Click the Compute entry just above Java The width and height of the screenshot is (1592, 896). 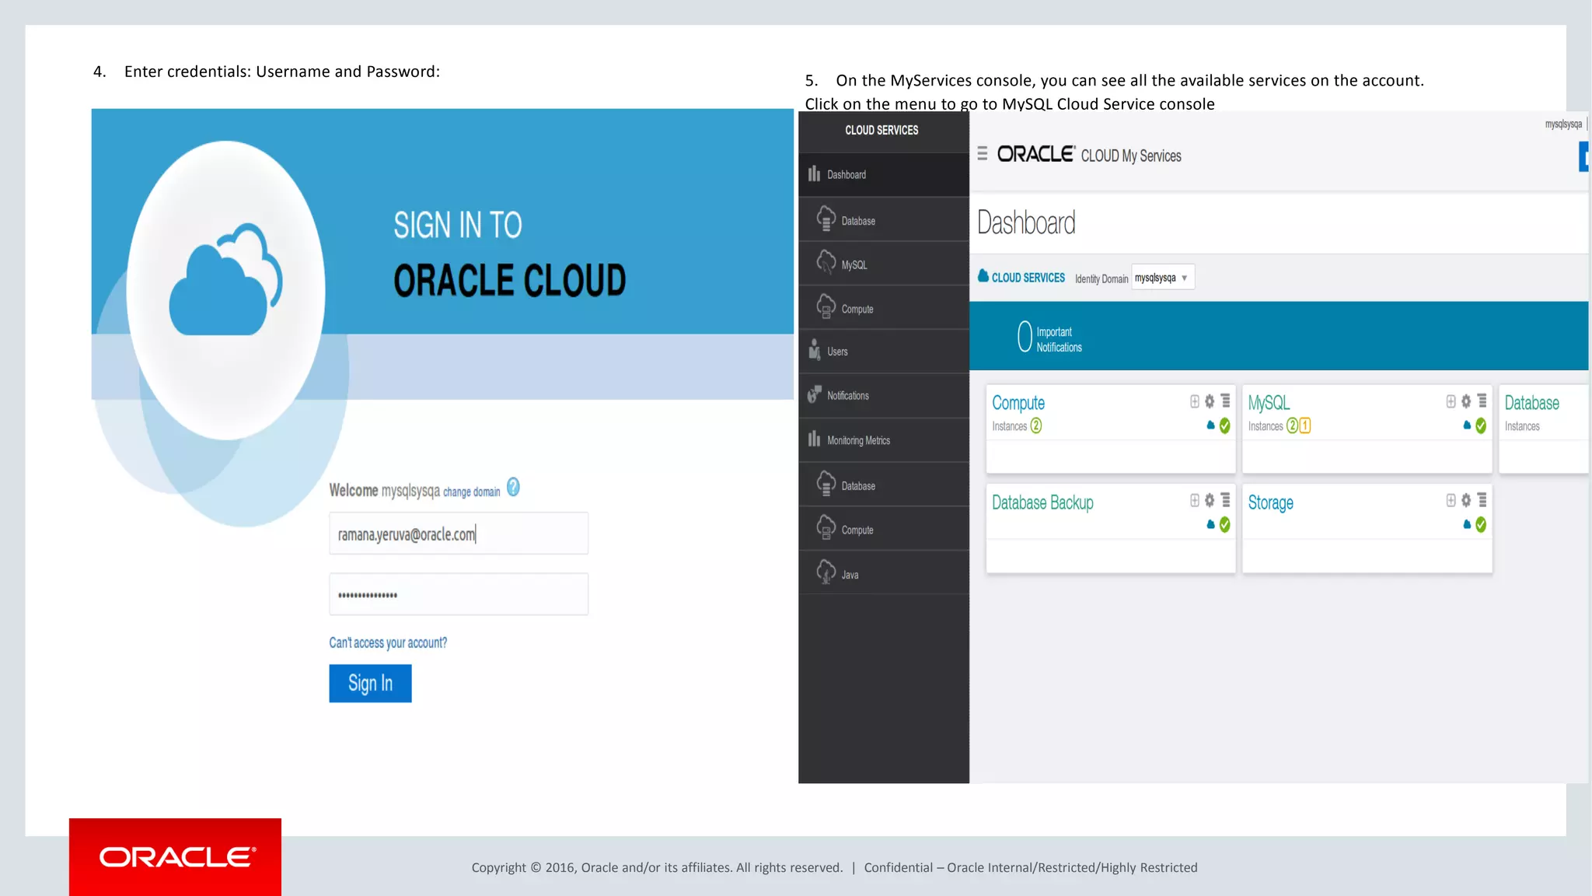pyautogui.click(x=884, y=529)
